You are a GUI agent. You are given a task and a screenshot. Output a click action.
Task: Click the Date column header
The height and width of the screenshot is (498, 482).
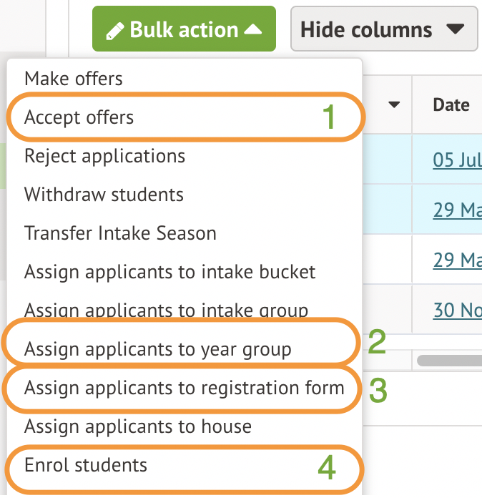451,105
